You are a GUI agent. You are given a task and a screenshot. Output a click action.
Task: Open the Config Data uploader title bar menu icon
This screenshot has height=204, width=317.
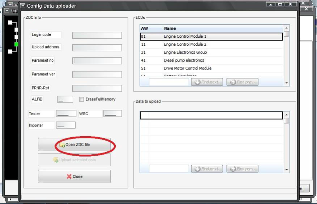point(23,6)
